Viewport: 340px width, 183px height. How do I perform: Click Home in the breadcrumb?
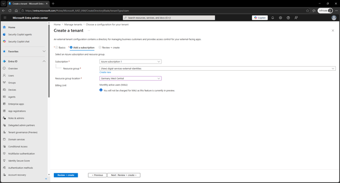57,24
